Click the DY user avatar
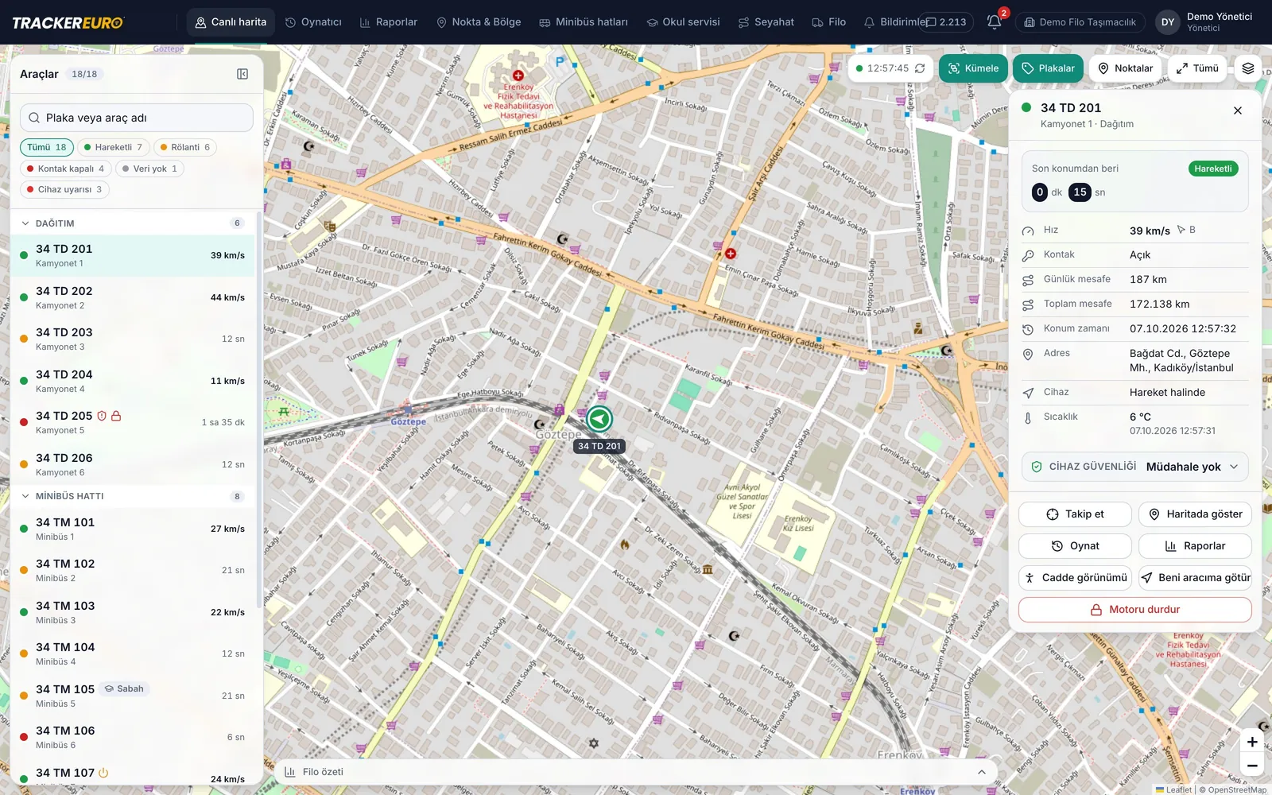This screenshot has height=795, width=1272. 1167,22
